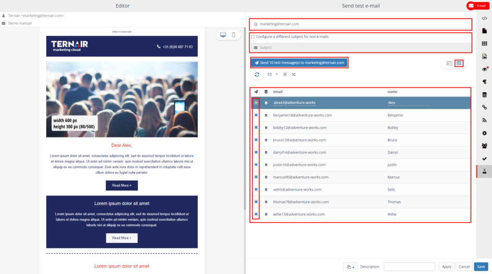Click the Description input field
Viewport: 492px width, 274px height.
pyautogui.click(x=409, y=267)
